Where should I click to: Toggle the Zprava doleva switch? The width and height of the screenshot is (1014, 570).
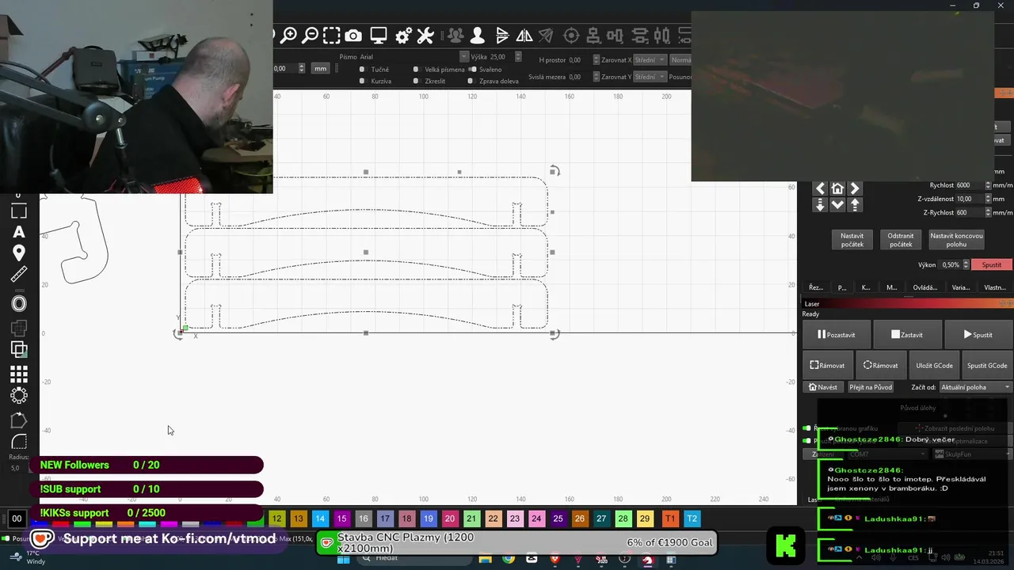471,81
